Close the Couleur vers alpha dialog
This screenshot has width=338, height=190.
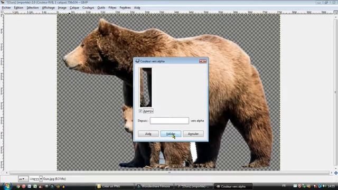[x=203, y=61]
